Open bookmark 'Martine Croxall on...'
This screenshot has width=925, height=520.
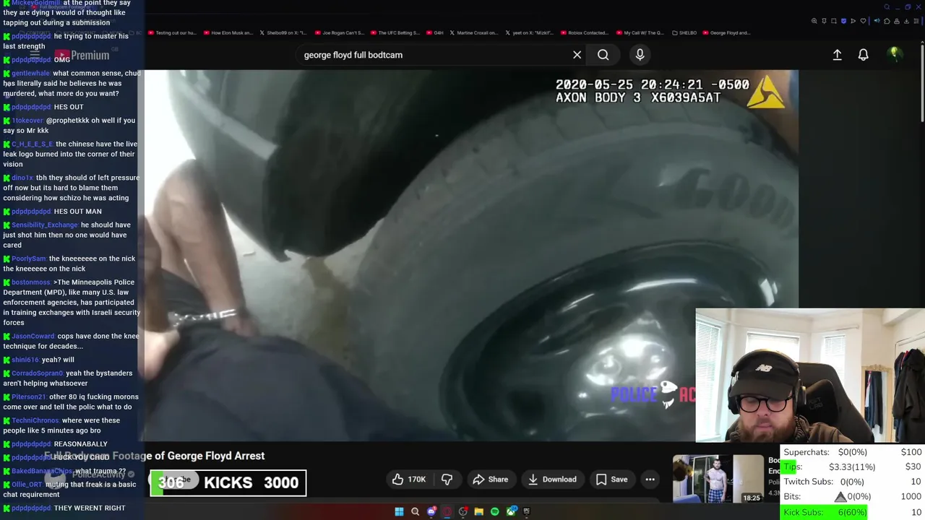click(474, 32)
